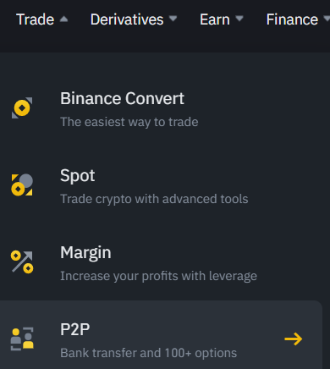Click the P2P two-people icon
The height and width of the screenshot is (369, 330).
point(22,339)
